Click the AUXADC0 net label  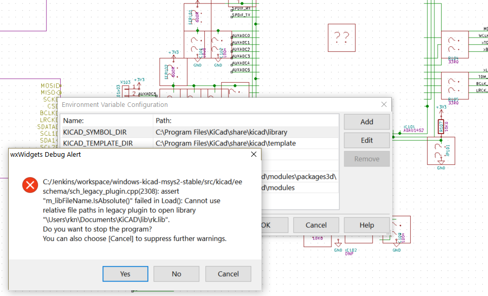(241, 36)
